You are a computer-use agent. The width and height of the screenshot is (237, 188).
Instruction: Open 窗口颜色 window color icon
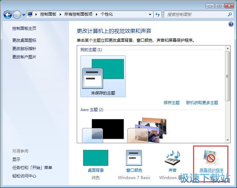click(x=134, y=158)
